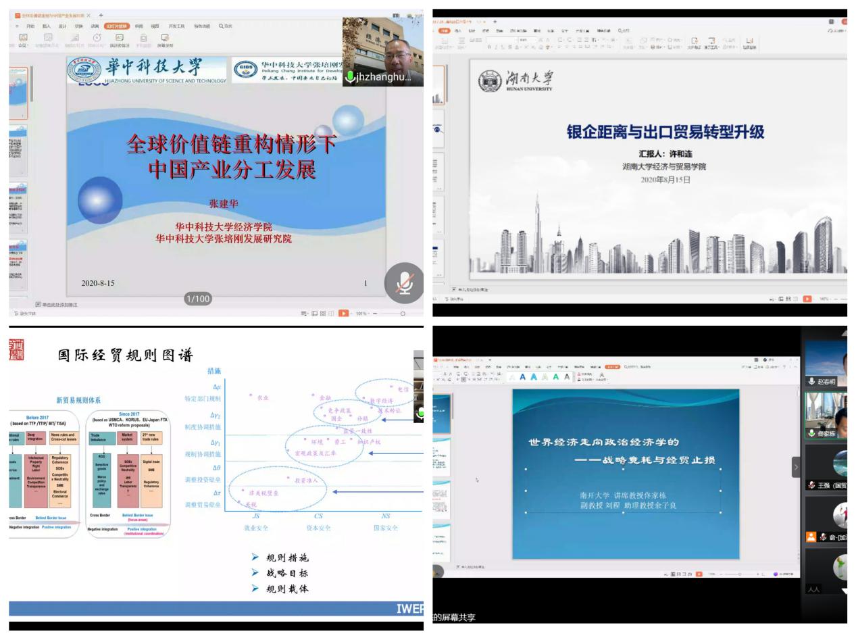Switch to slide sorter view in Huazhong status bar
Image resolution: width=856 pixels, height=642 pixels.
323,314
